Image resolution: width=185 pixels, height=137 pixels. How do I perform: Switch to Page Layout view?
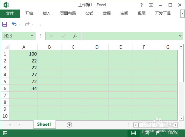tap(146, 133)
